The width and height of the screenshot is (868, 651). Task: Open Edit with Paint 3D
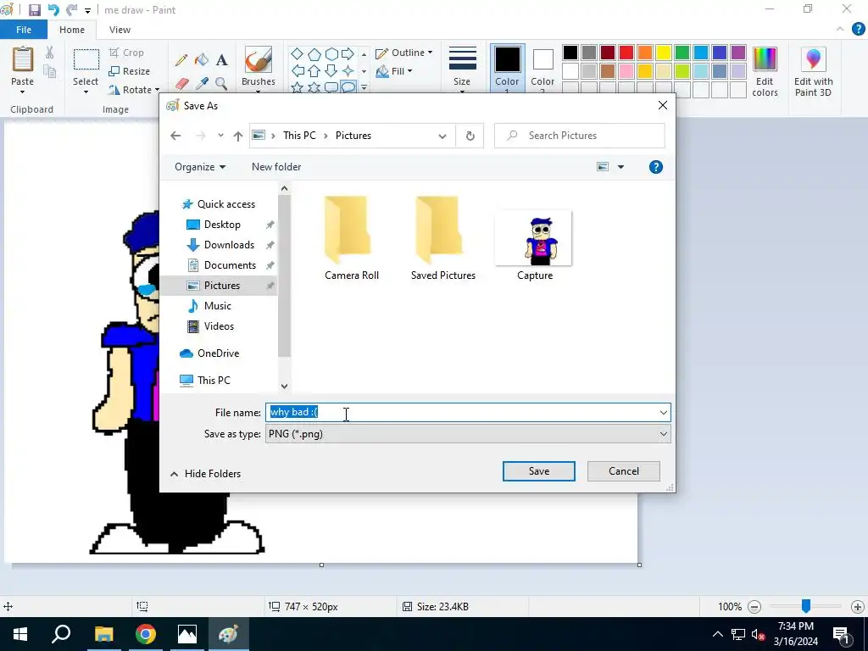point(813,71)
